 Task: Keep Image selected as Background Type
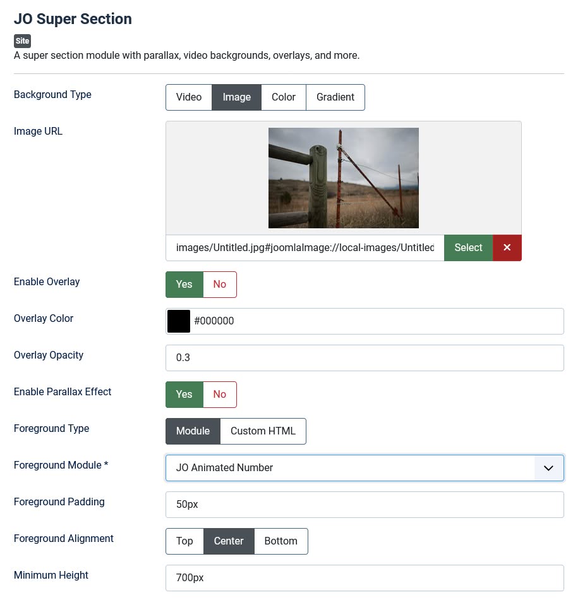point(236,97)
